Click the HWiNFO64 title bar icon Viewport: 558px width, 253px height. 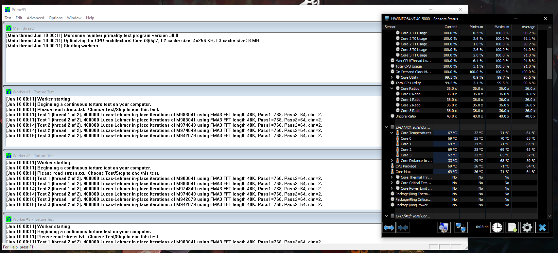387,19
